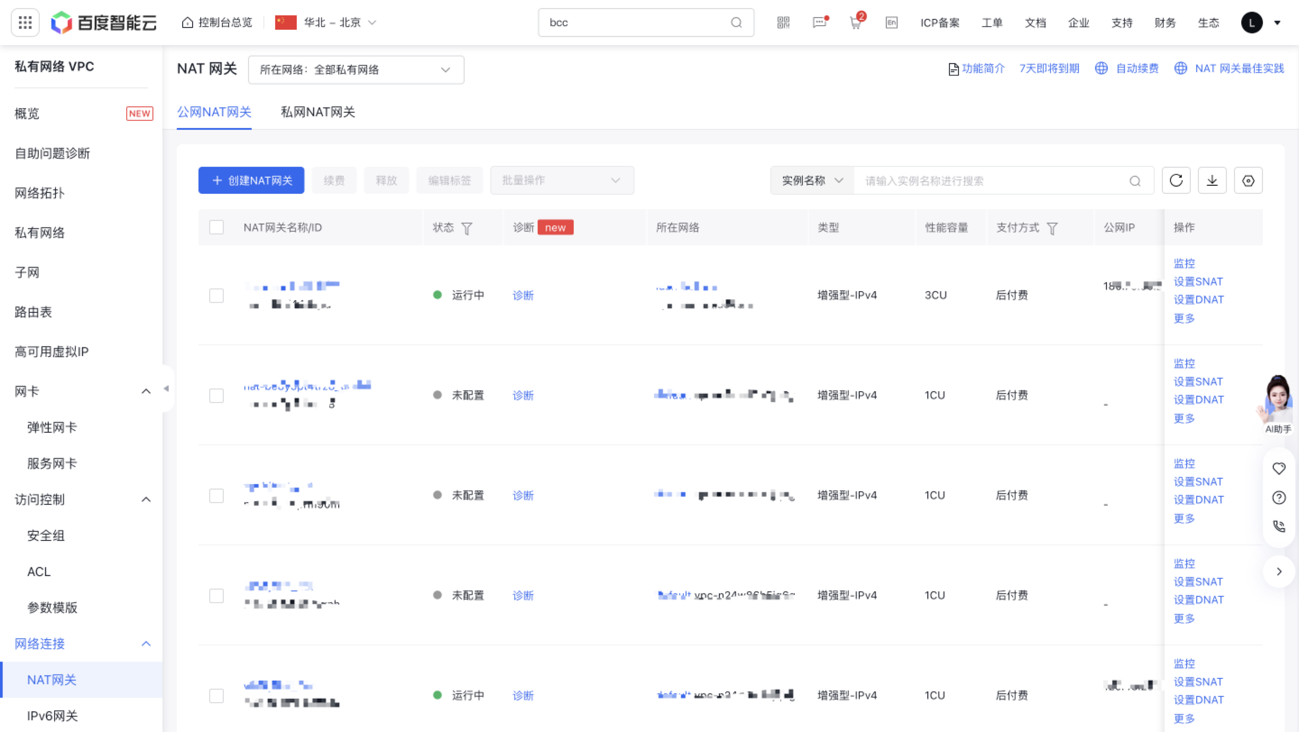The image size is (1299, 732).
Task: Click the messages notification icon
Action: coord(820,22)
